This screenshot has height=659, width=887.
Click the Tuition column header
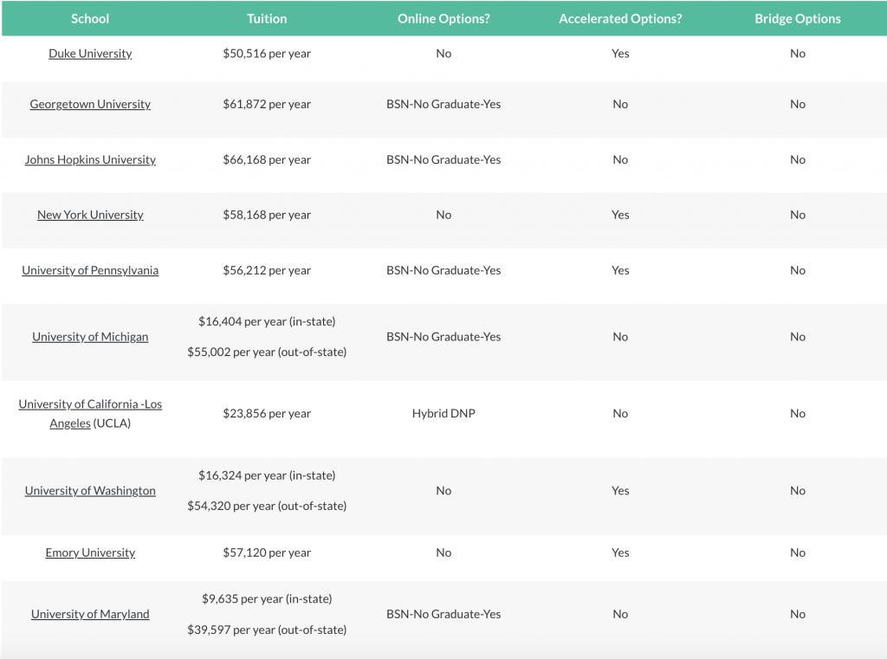coord(267,19)
